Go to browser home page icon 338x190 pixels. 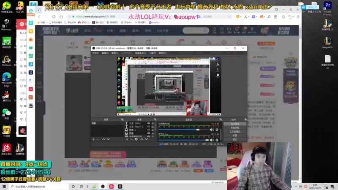click(61, 16)
